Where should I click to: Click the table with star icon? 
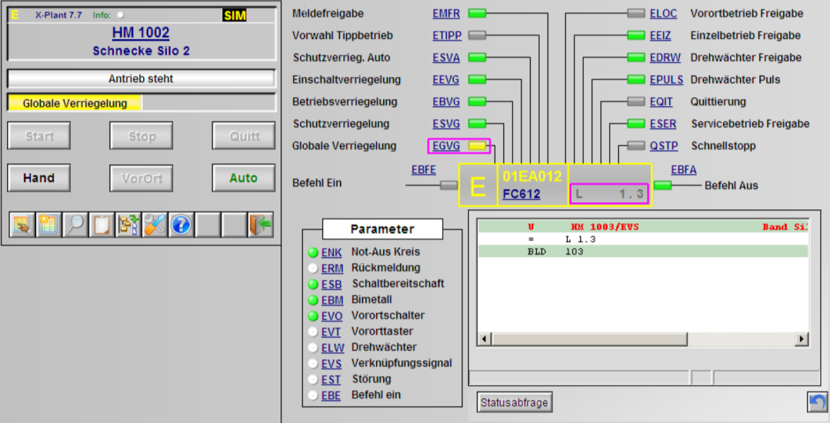(48, 225)
